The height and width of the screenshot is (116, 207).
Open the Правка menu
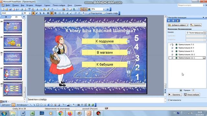pos(16,5)
